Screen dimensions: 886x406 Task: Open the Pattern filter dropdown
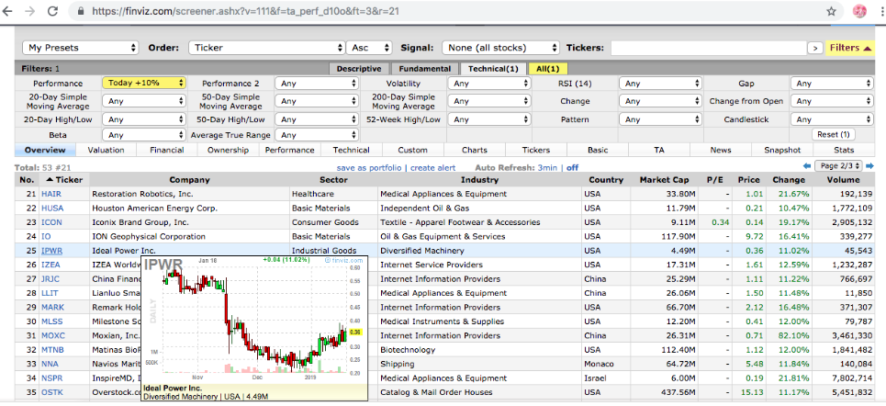(660, 119)
